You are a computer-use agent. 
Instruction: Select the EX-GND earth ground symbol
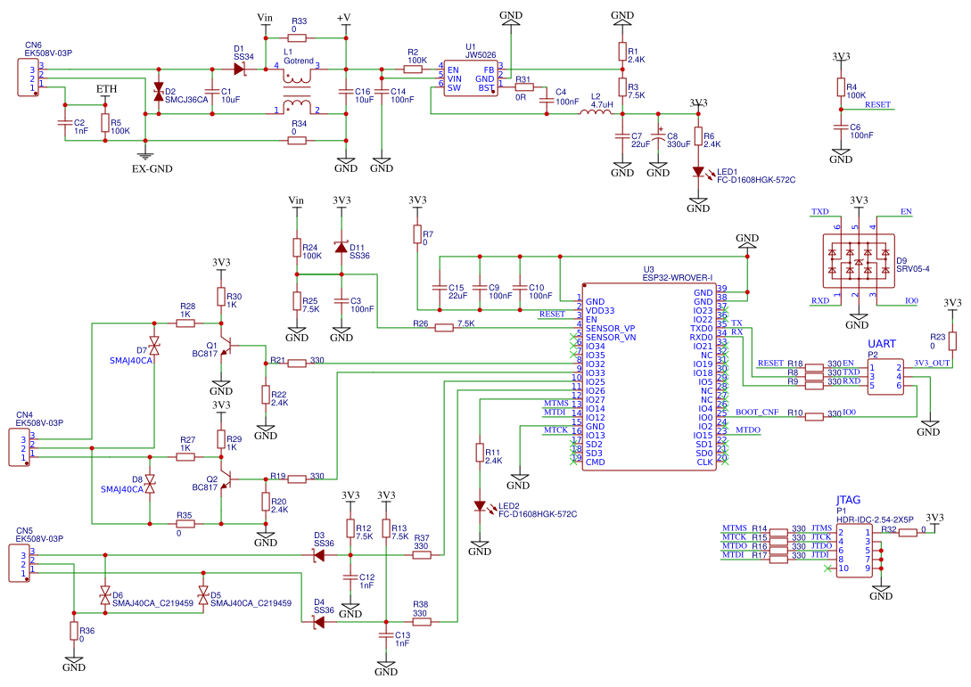[x=145, y=155]
